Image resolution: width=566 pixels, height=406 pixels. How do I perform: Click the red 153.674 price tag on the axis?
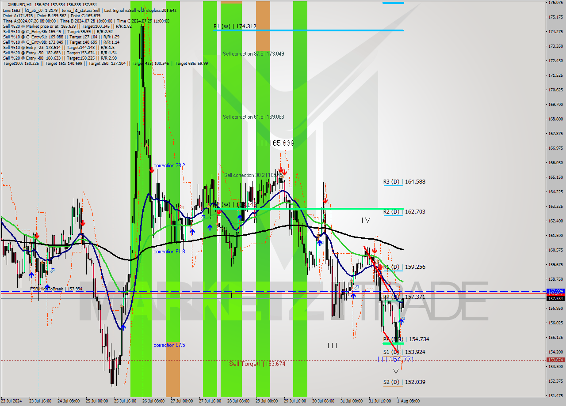click(555, 360)
